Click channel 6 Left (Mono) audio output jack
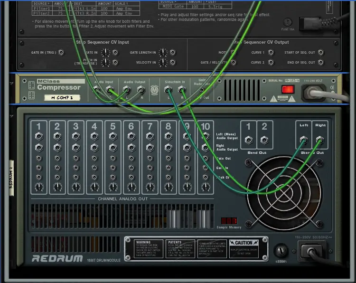This screenshot has width=356, height=283. (131, 136)
